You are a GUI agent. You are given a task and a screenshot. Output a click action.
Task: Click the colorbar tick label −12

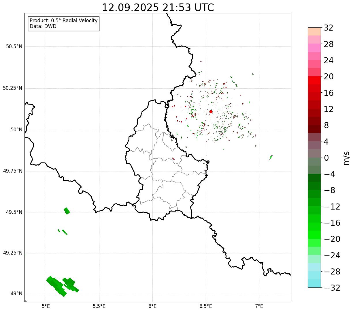(332, 207)
